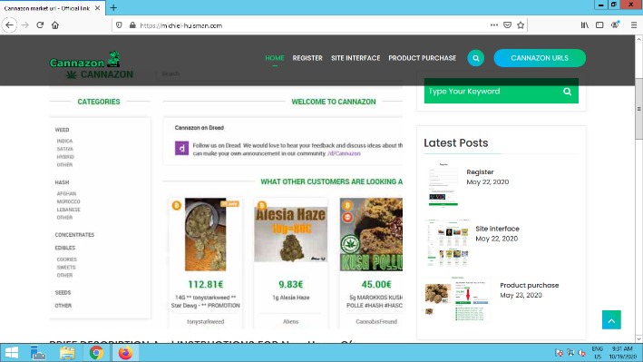
Task: Click the 9.83€ price text
Action: point(291,285)
